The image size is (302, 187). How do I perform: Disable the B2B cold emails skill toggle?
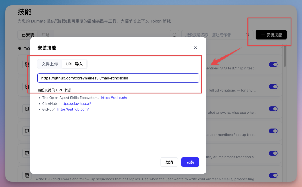273,175
